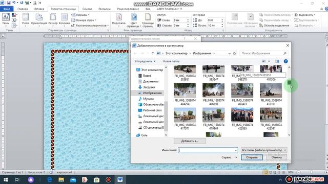Select thumbnail FB_IMG_1588074425591

click(x=271, y=119)
